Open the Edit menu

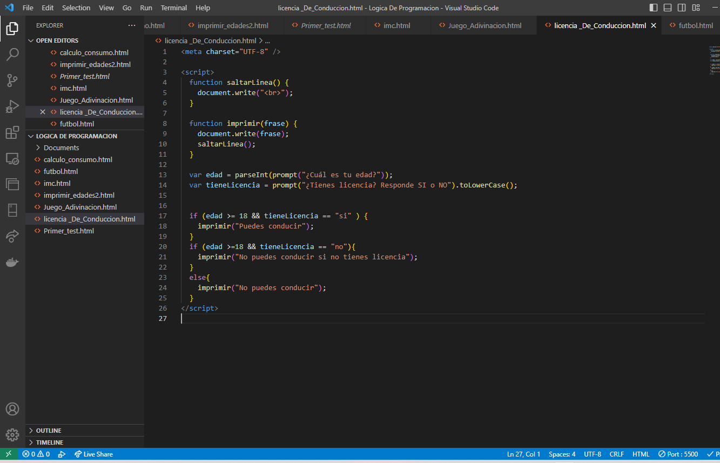click(x=48, y=8)
